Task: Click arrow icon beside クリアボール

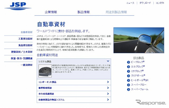Action: pyautogui.click(x=128, y=76)
